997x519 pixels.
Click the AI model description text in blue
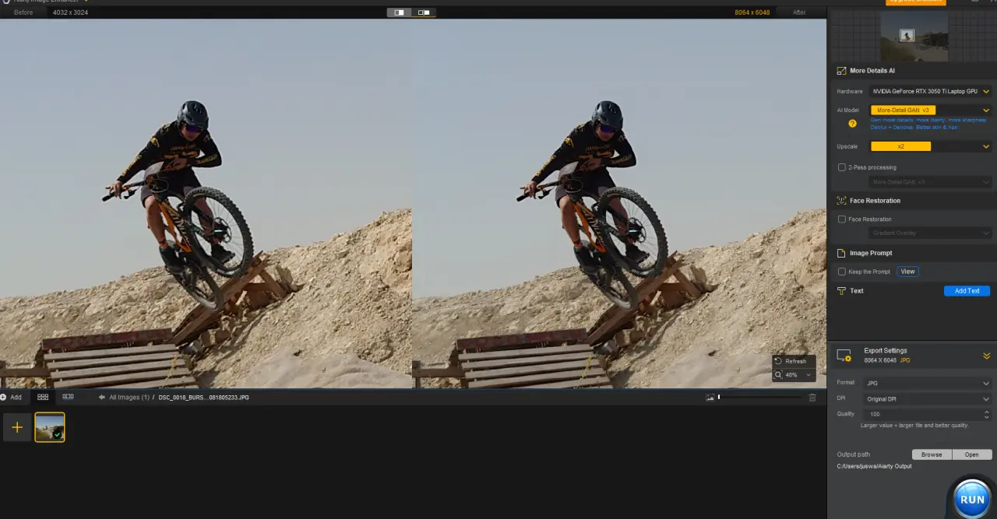[928, 123]
